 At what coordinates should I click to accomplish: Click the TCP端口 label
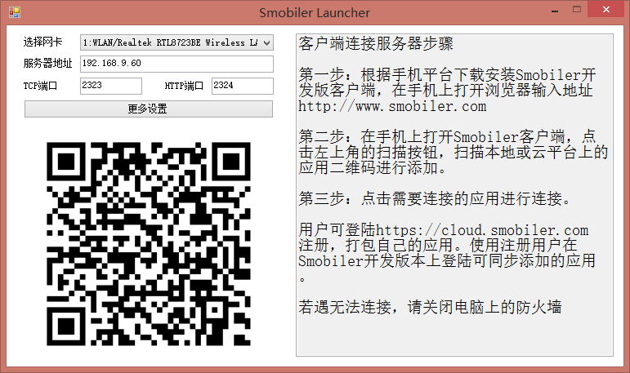40,86
